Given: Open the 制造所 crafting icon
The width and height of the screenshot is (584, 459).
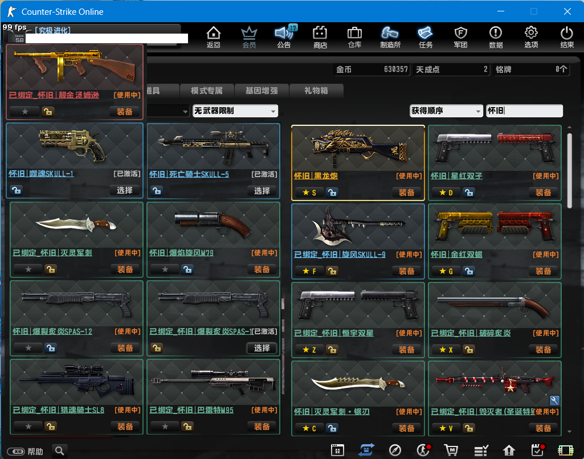Looking at the screenshot, I should pyautogui.click(x=390, y=37).
